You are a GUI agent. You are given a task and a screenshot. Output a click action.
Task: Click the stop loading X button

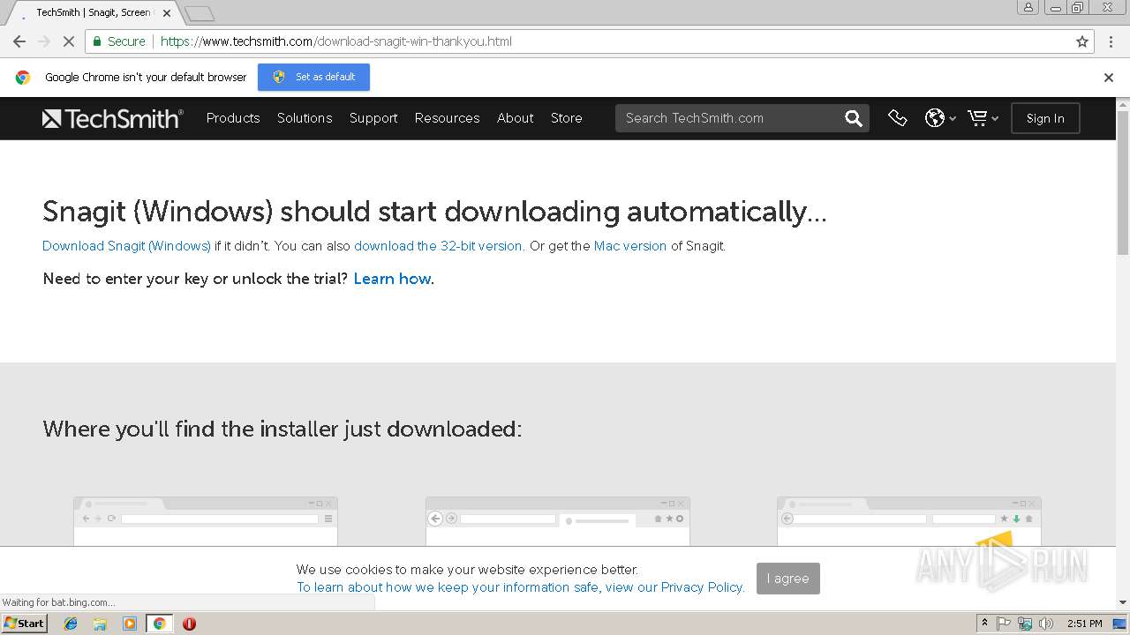point(69,41)
